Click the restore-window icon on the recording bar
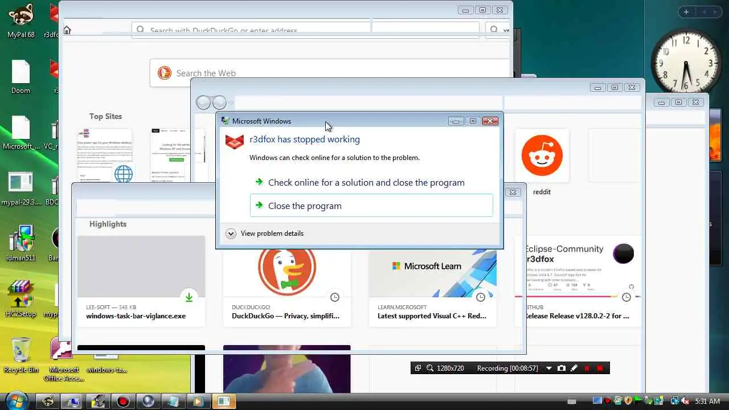 (418, 368)
